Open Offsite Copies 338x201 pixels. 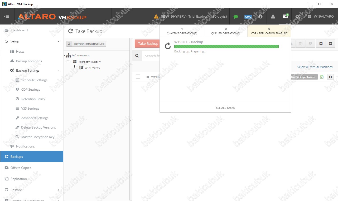pos(21,168)
